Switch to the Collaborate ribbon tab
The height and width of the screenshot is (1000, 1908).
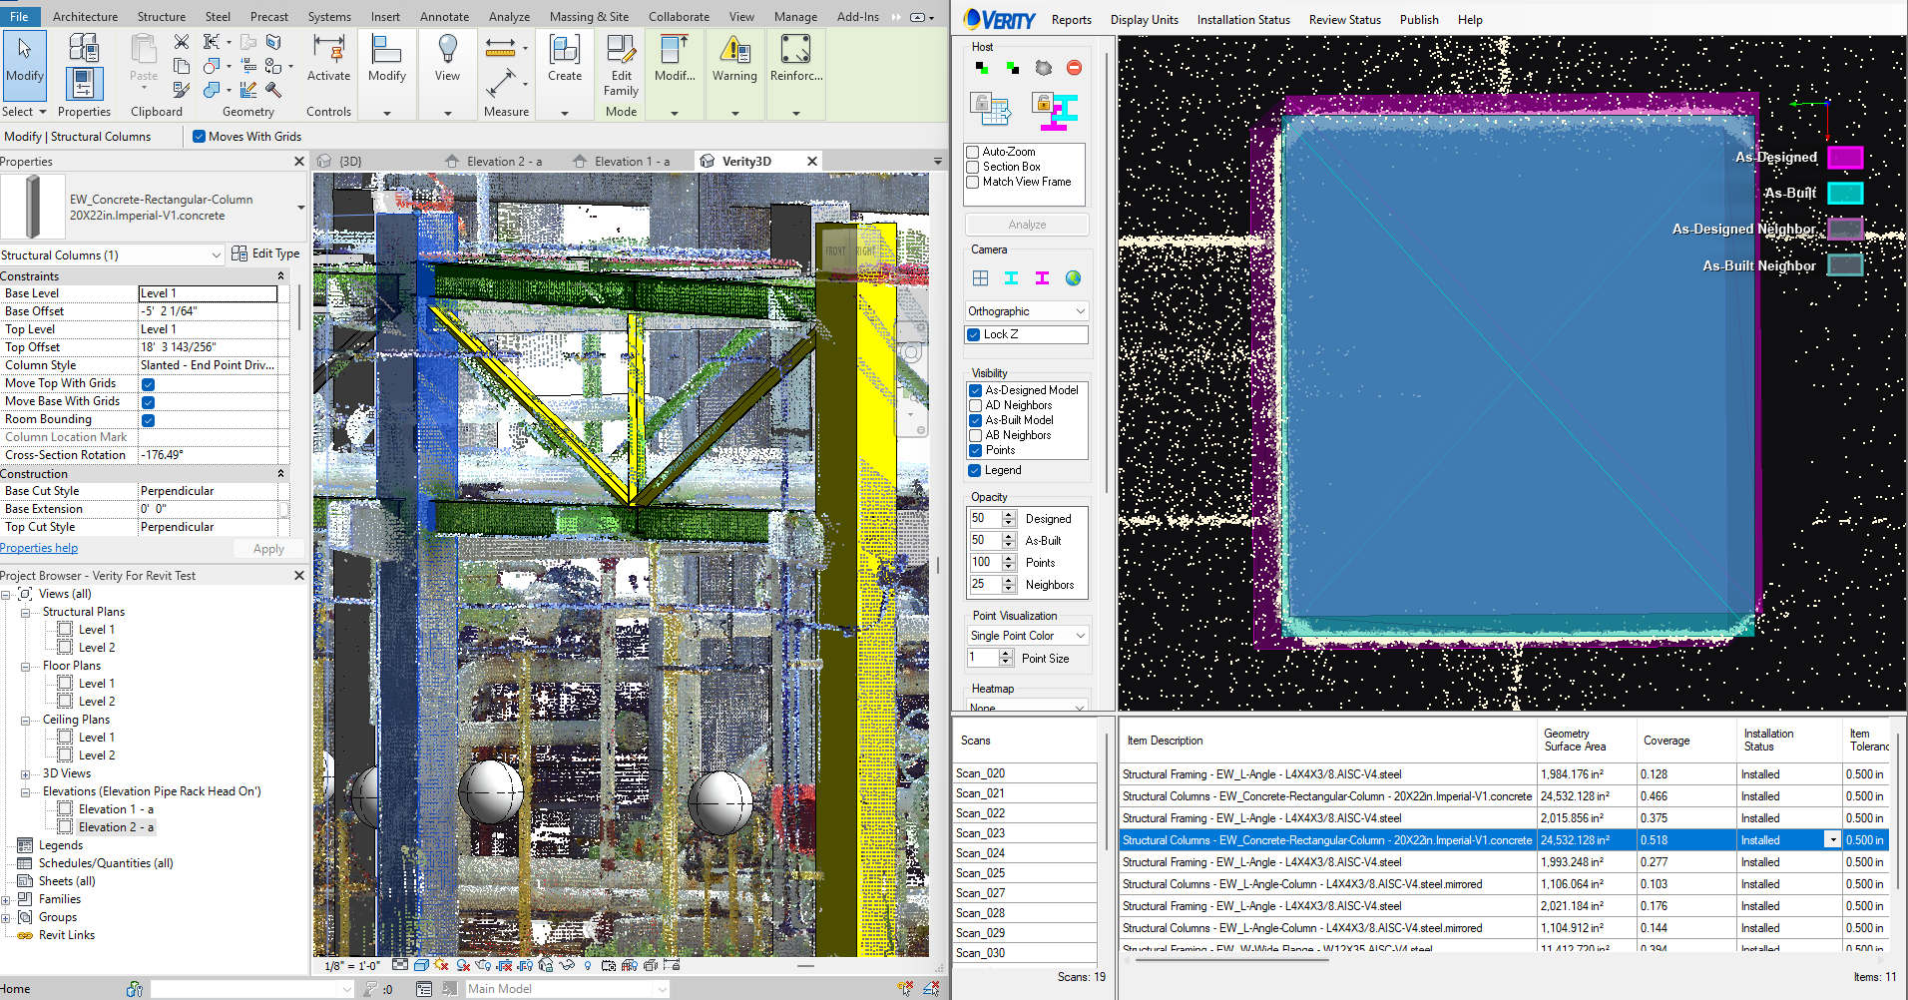tap(678, 16)
